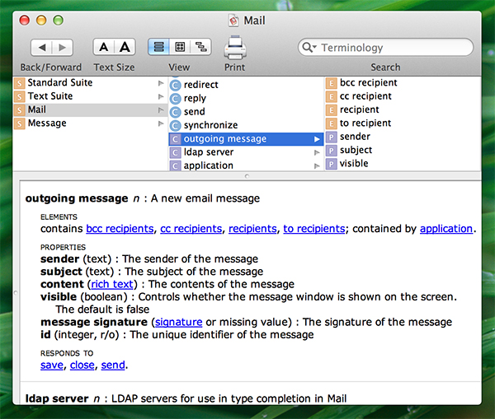Open the rich text link
This screenshot has height=419, width=495.
point(112,284)
